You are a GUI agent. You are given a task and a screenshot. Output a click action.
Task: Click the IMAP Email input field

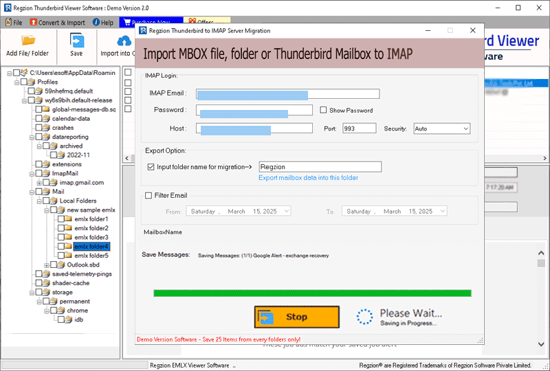[287, 94]
